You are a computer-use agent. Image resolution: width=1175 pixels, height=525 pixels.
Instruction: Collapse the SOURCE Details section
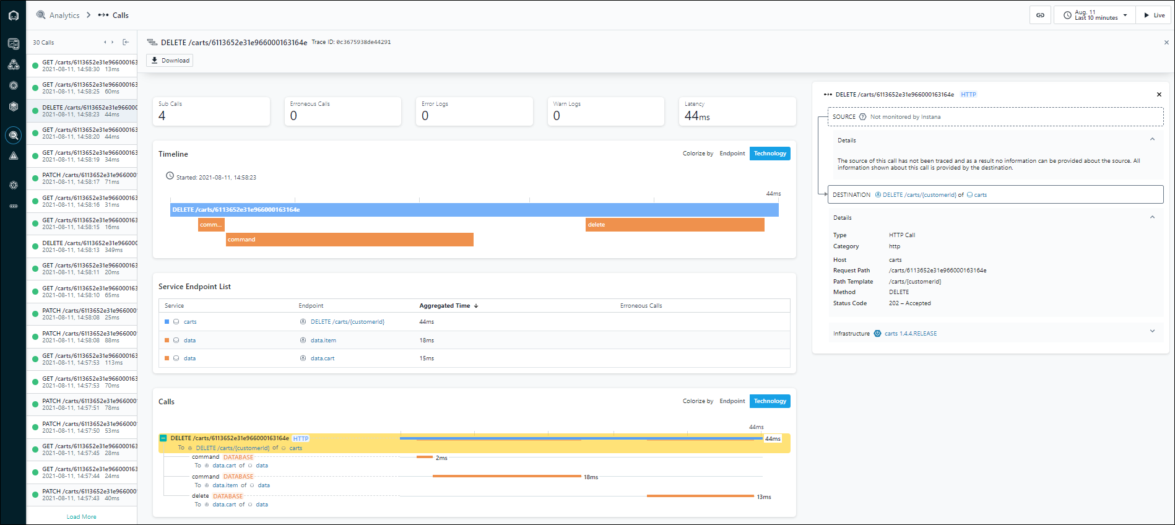(x=1152, y=139)
